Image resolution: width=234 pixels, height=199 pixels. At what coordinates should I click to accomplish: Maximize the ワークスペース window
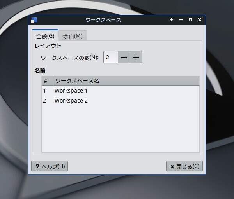(190, 20)
